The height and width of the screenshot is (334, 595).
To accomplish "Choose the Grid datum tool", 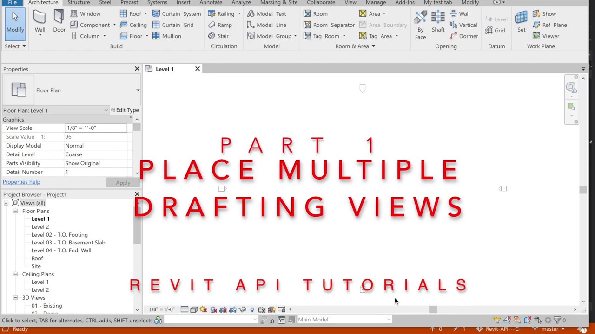I will coord(495,31).
